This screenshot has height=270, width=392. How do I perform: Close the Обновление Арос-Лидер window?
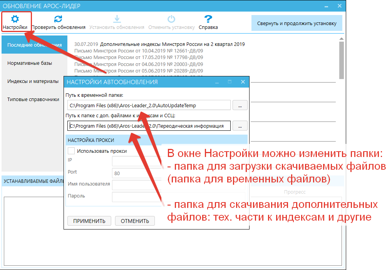[340, 6]
